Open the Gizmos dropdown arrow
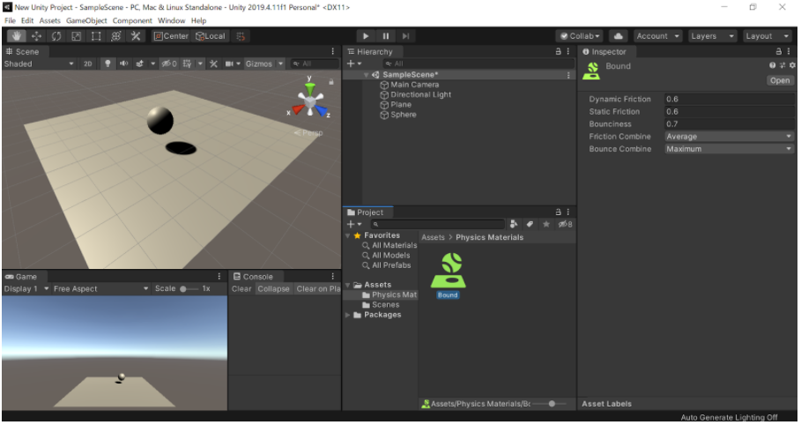801x425 pixels. click(280, 63)
